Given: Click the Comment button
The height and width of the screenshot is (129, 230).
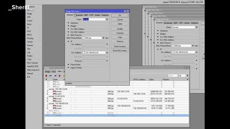Looking at the screenshot, I should [120, 33].
